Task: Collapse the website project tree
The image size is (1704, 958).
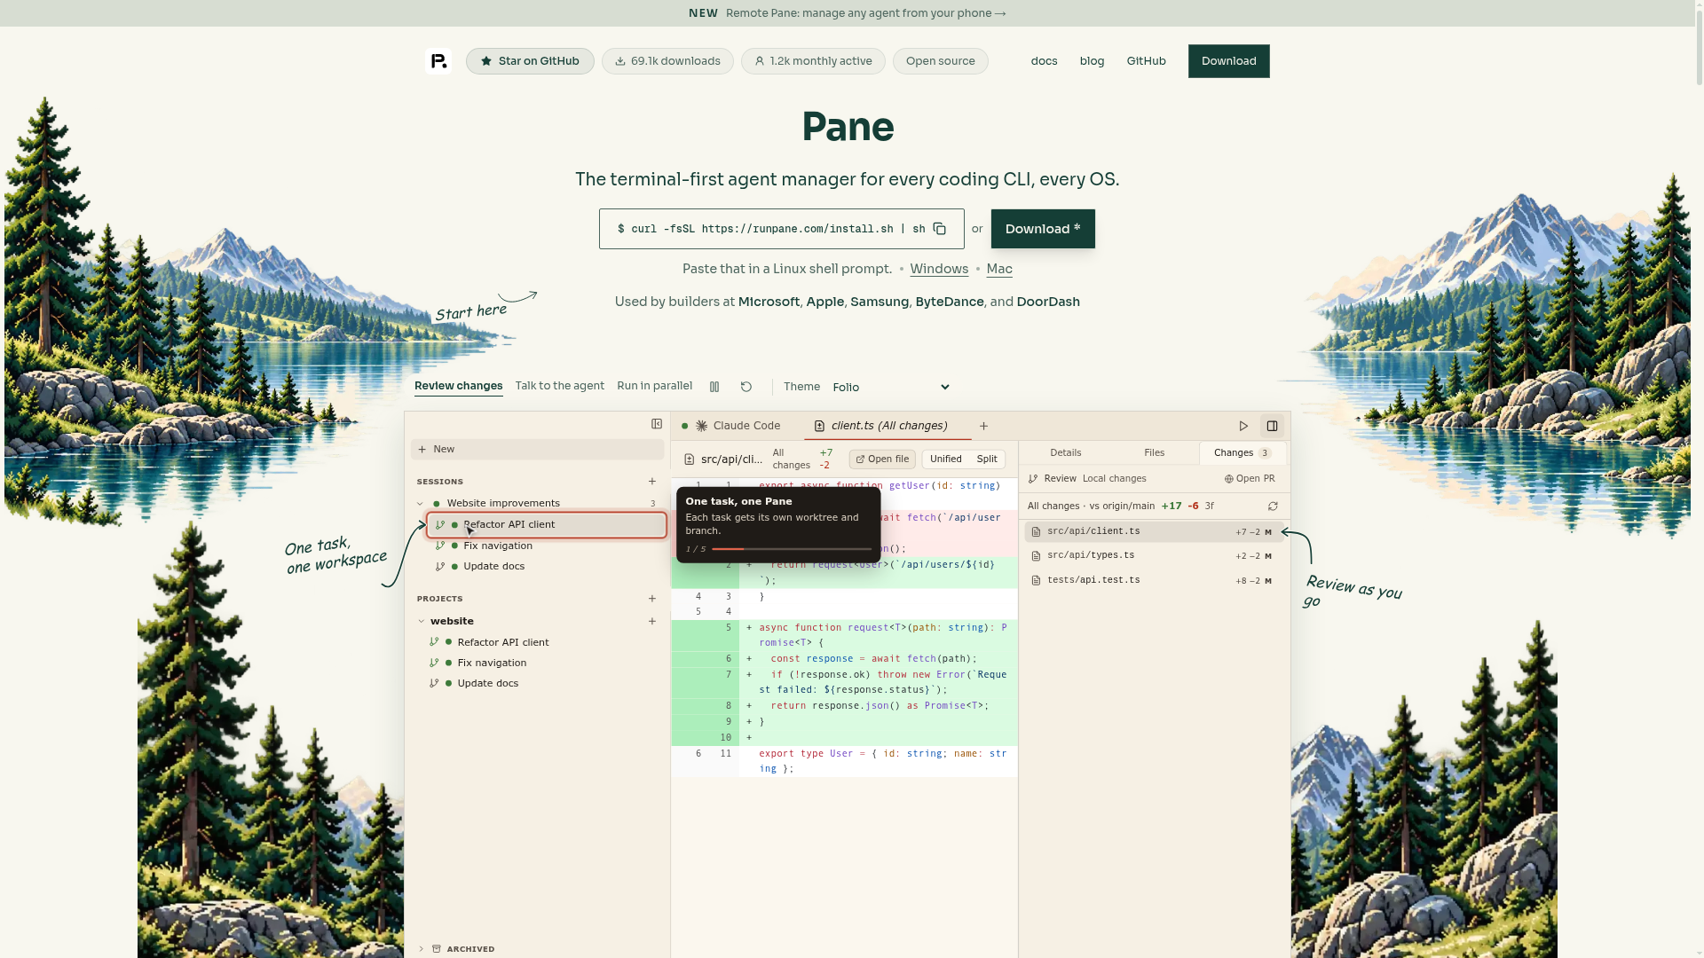Action: pos(422,622)
